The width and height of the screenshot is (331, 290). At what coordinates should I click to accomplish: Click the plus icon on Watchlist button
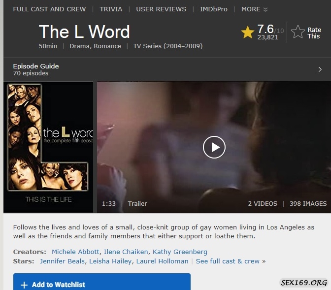pos(24,285)
